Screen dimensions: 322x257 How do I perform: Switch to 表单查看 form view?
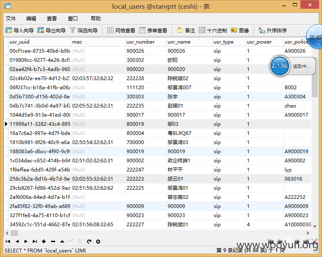[153, 30]
